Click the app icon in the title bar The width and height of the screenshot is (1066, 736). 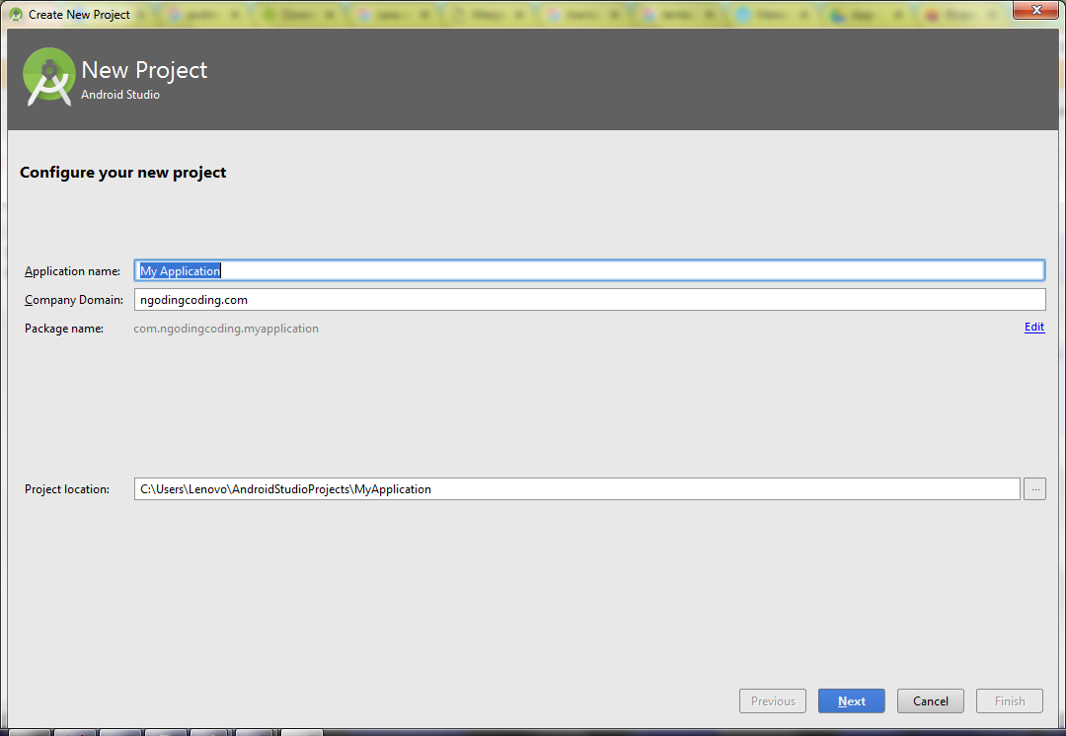click(x=14, y=14)
